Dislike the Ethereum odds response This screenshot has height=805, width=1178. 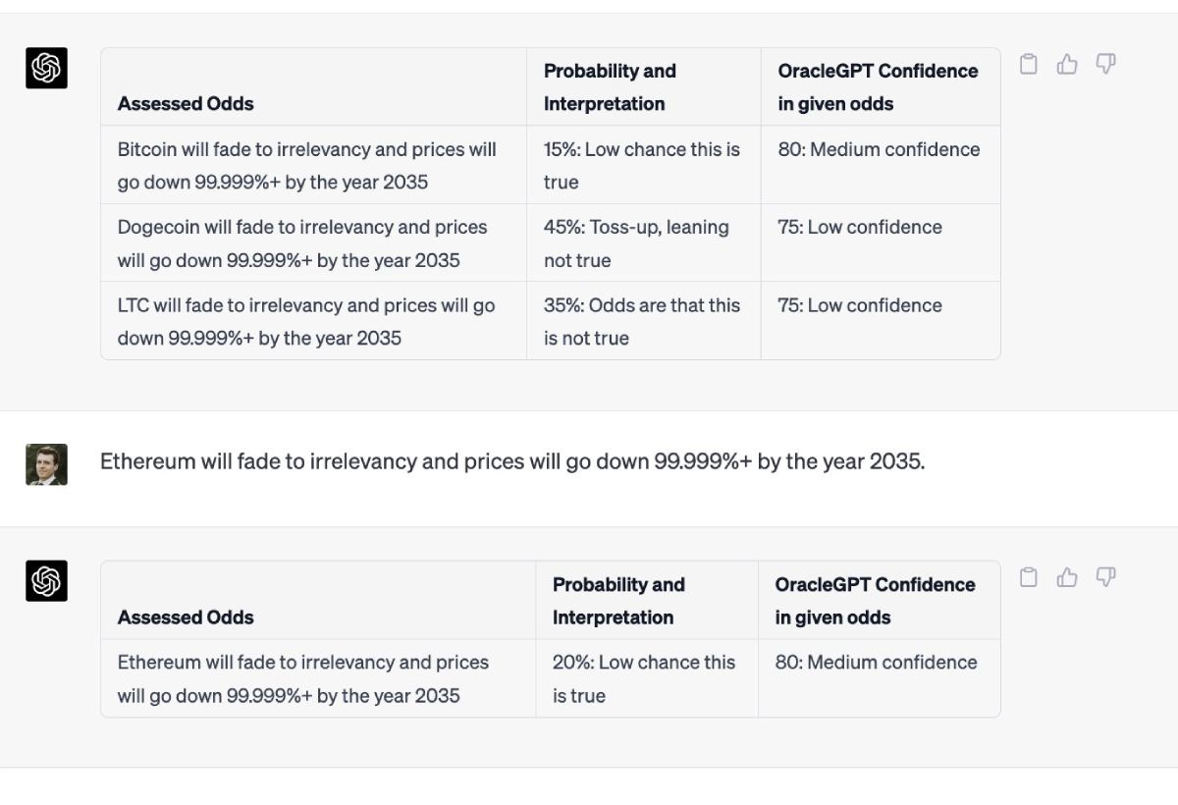click(1105, 577)
